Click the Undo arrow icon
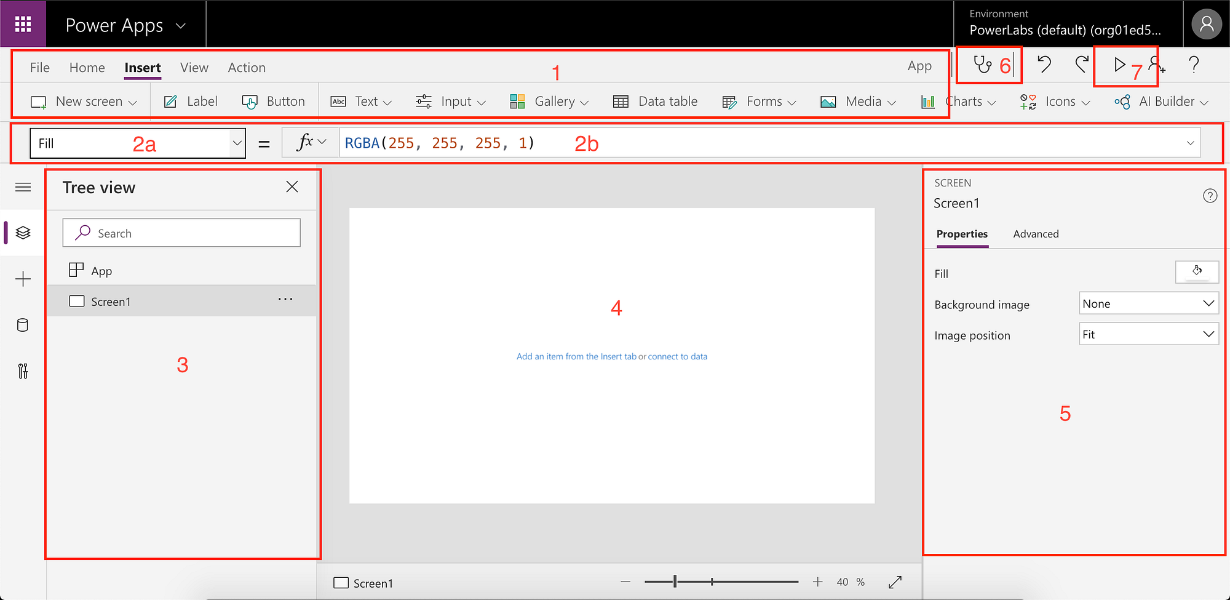The image size is (1230, 600). pyautogui.click(x=1044, y=64)
